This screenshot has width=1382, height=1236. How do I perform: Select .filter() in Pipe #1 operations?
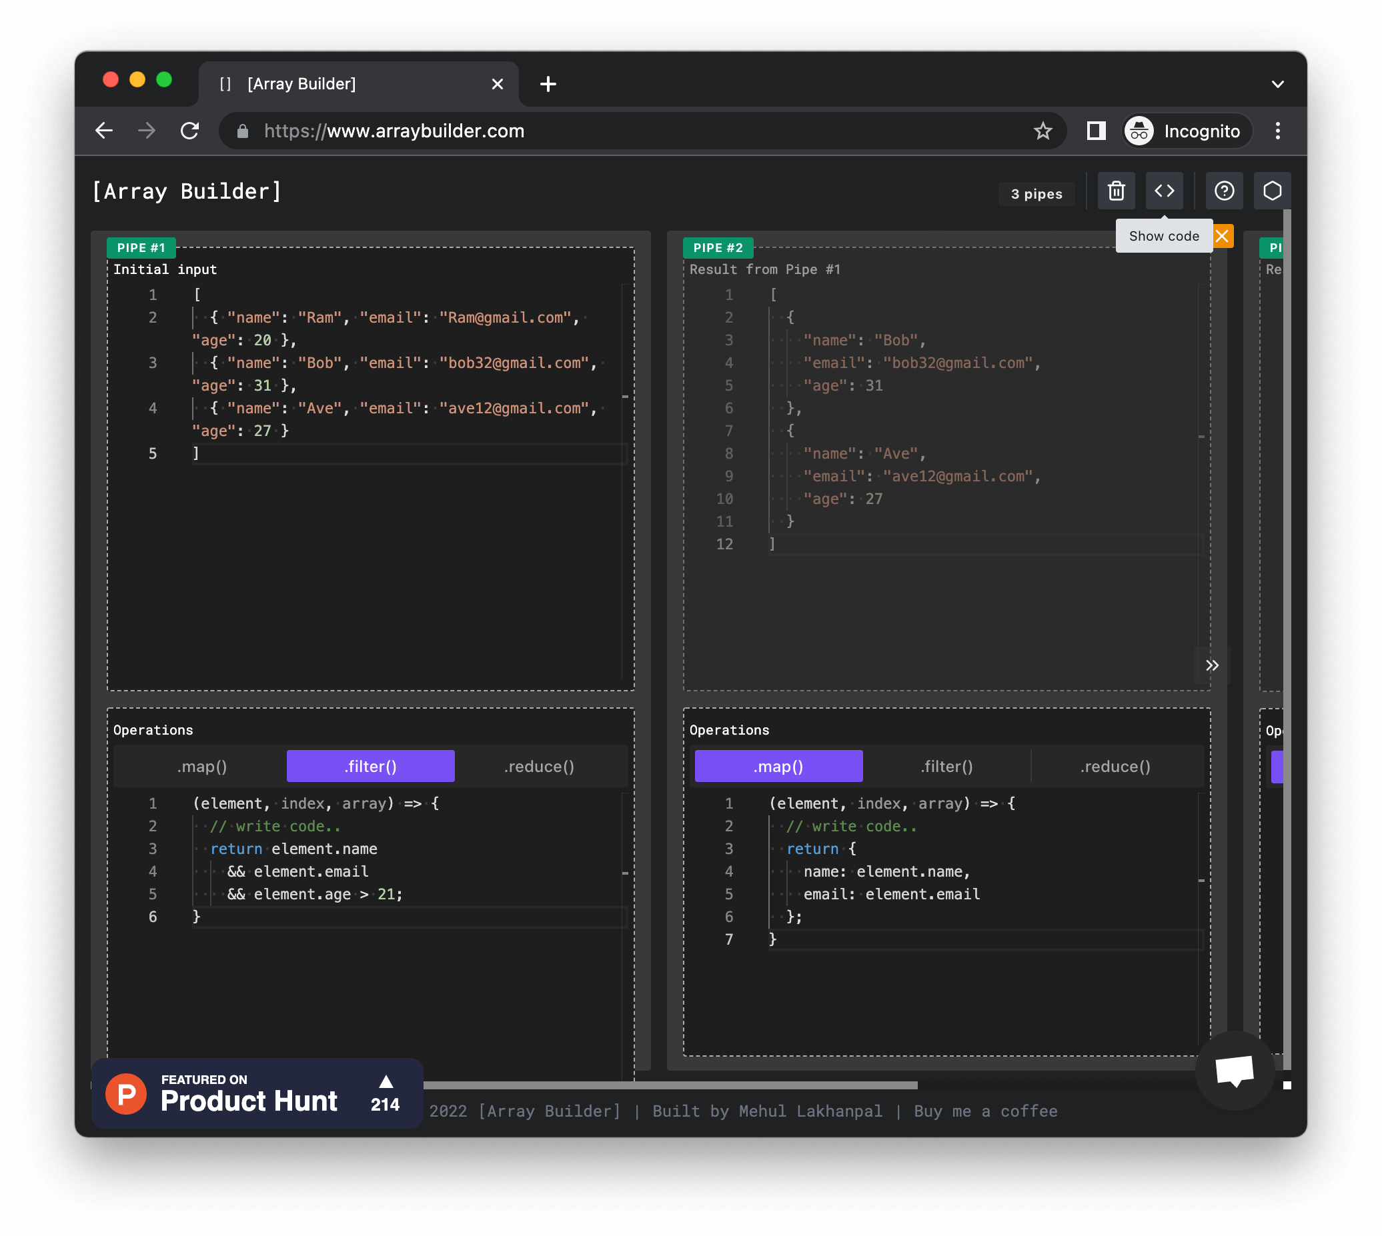tap(370, 767)
